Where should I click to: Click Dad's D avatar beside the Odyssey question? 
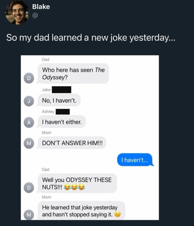(x=29, y=78)
